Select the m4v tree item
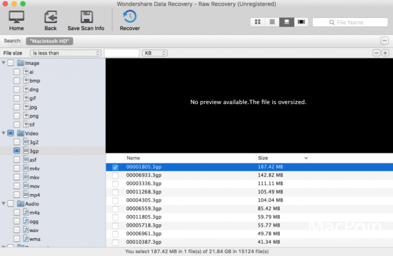 click(34, 168)
